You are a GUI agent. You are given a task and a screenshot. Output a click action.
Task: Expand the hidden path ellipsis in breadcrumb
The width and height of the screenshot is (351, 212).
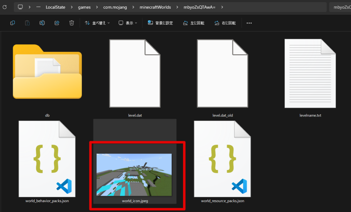tap(38, 7)
